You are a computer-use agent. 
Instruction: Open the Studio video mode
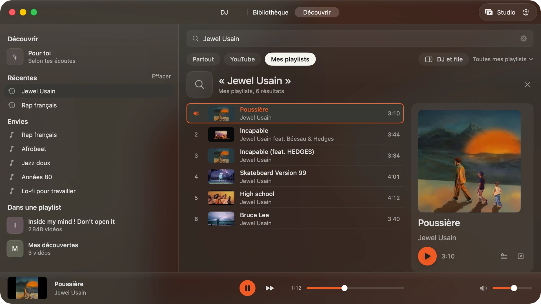pyautogui.click(x=500, y=12)
